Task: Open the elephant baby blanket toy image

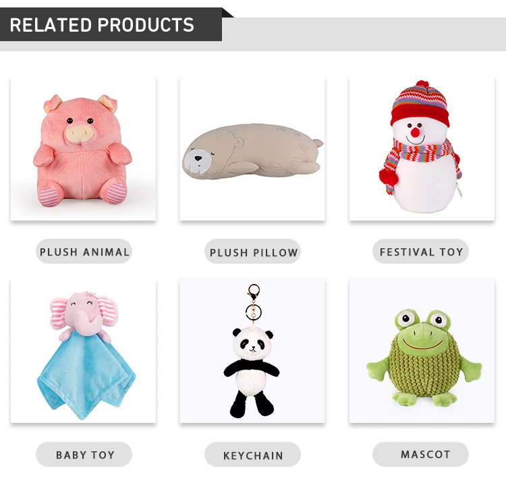Action: (83, 351)
